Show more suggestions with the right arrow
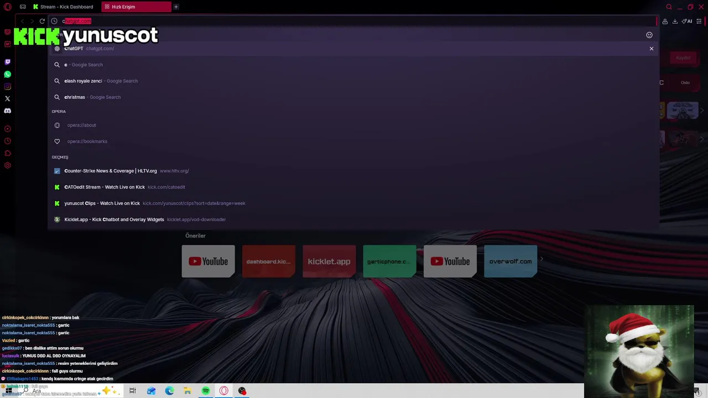 [542, 259]
